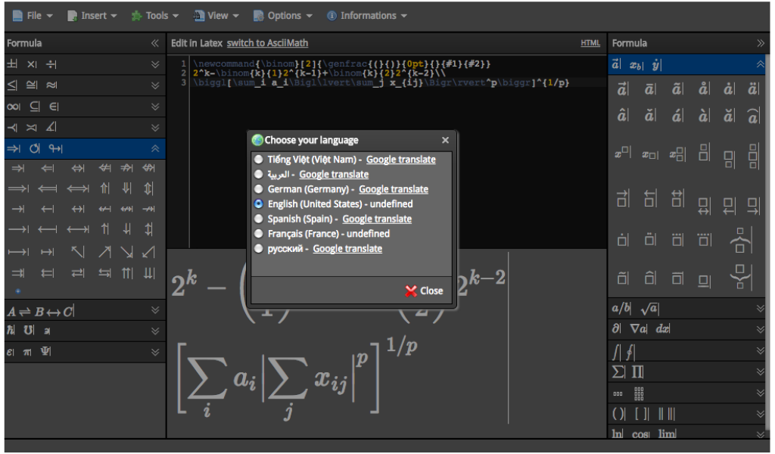Close the language selection dialog
This screenshot has width=775, height=454.
pos(424,290)
